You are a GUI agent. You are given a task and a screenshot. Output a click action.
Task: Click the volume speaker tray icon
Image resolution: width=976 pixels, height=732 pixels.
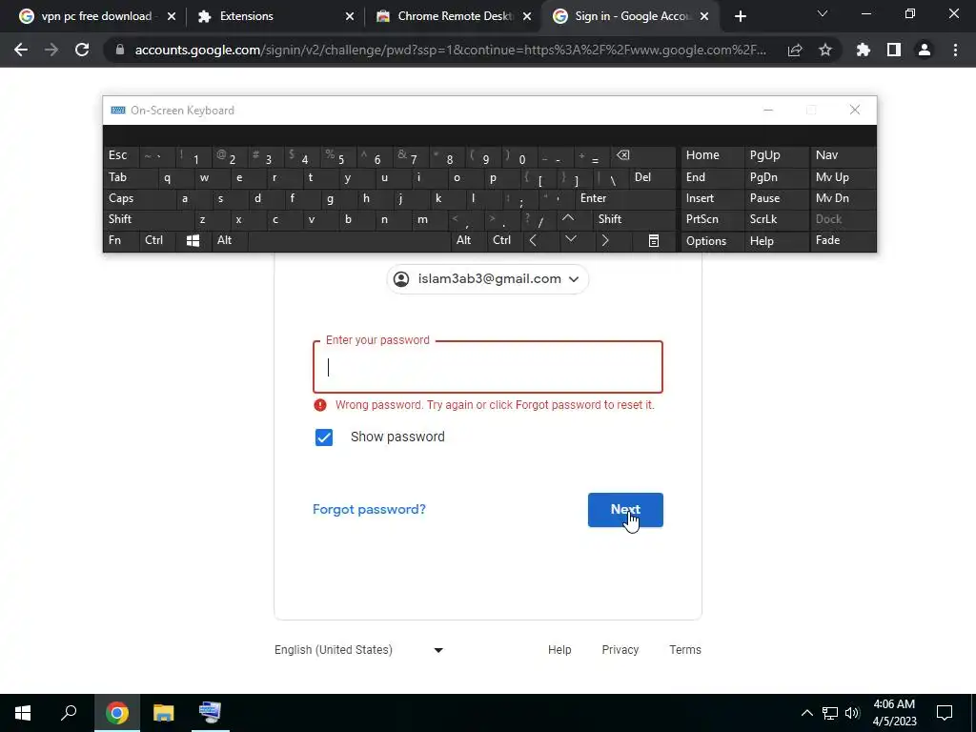coord(852,713)
